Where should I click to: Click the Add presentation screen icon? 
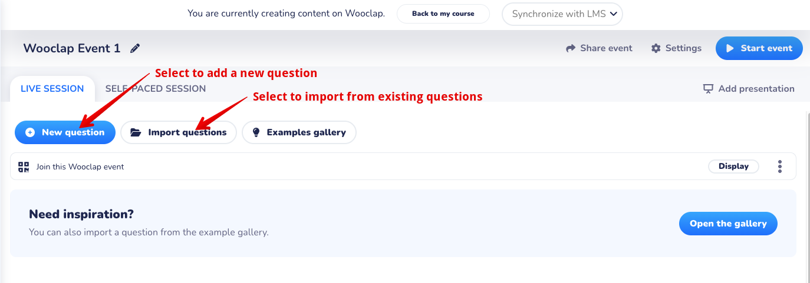[x=709, y=89]
